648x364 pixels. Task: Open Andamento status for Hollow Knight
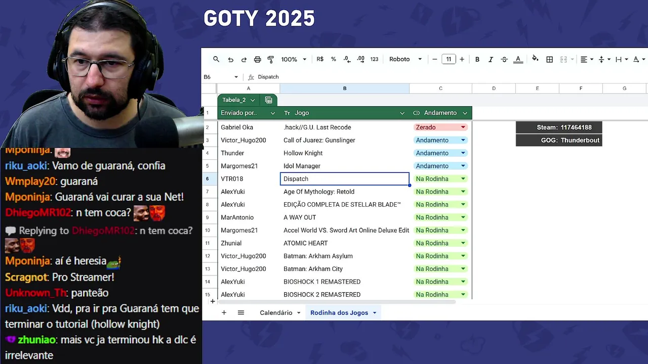pyautogui.click(x=440, y=153)
